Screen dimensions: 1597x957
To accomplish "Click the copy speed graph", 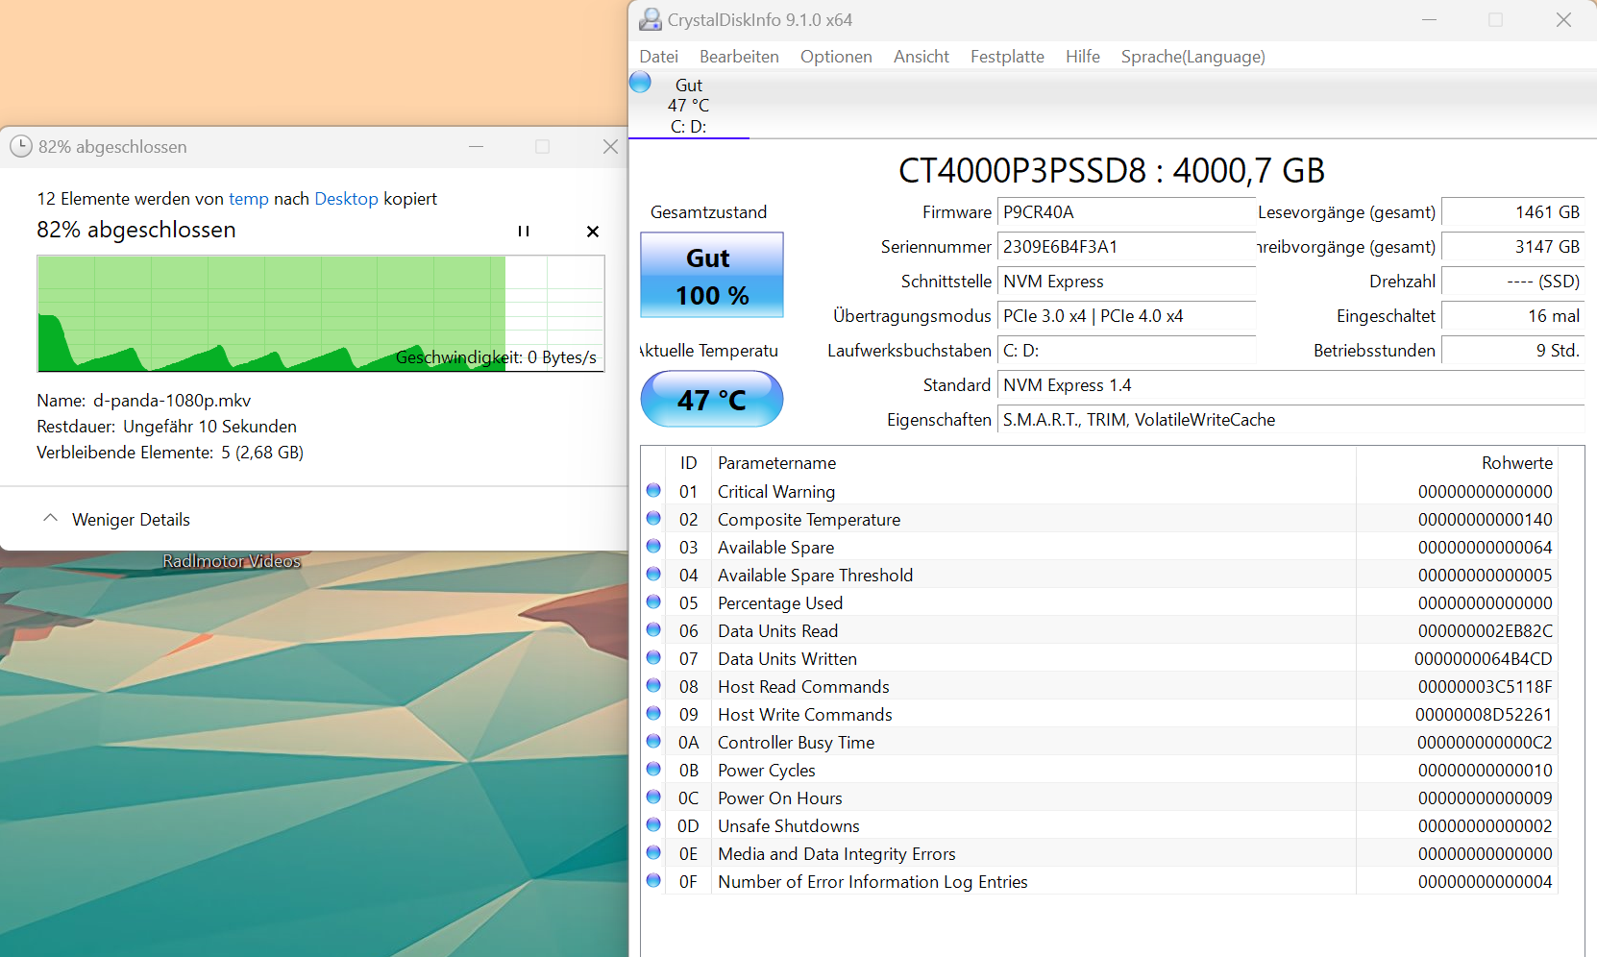I will pyautogui.click(x=321, y=313).
